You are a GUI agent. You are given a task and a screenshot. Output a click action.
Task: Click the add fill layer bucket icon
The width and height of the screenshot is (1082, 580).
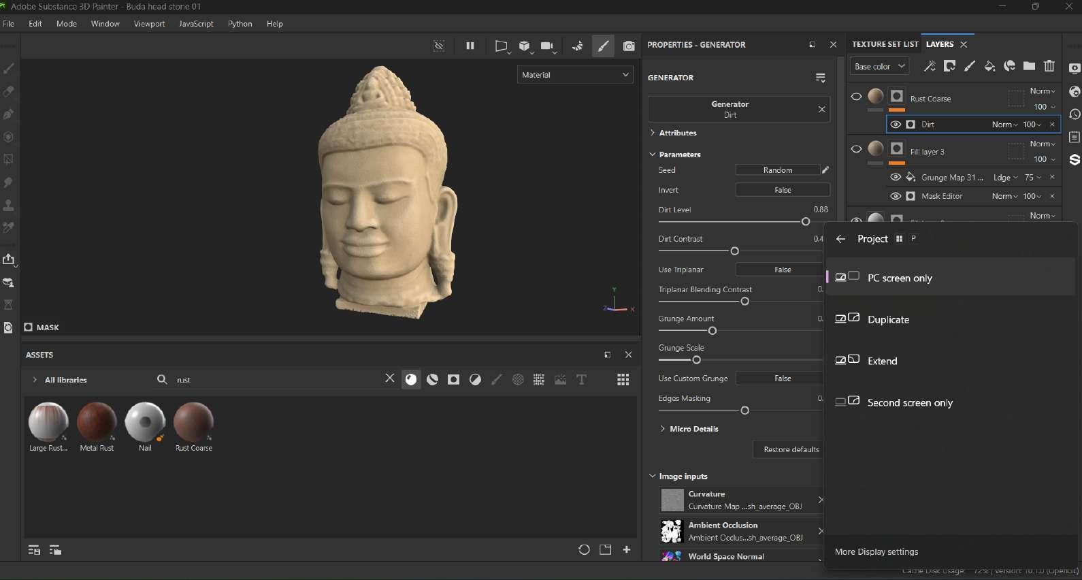pyautogui.click(x=989, y=66)
